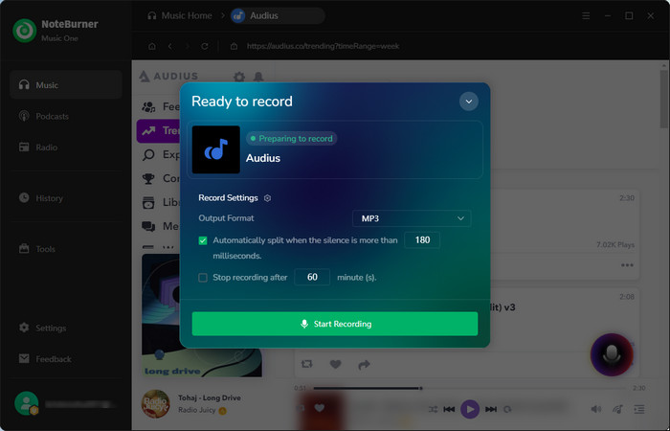Edit the stop recording minutes field 60
The width and height of the screenshot is (670, 431).
click(312, 277)
